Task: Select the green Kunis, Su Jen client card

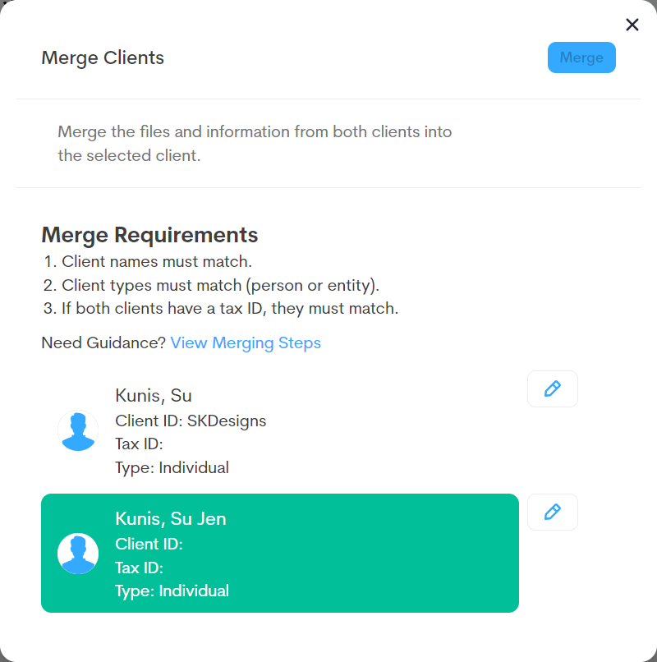Action: click(x=280, y=553)
